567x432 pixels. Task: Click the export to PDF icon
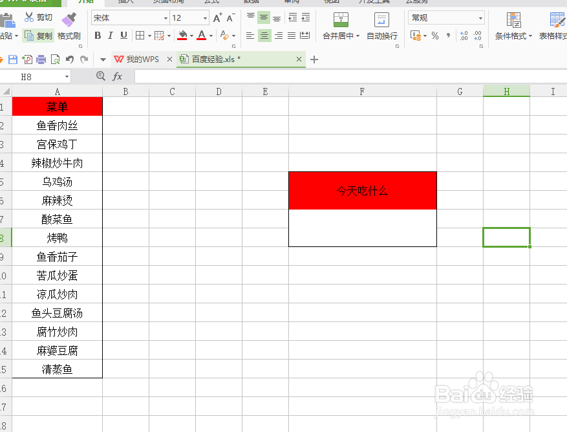pos(27,59)
